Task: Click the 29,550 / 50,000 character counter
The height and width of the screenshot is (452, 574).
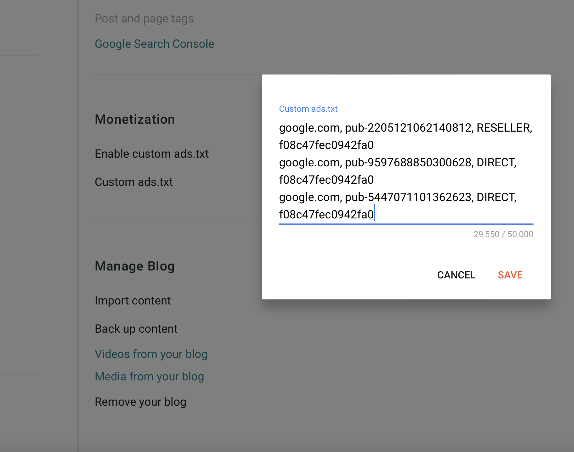Action: click(x=503, y=234)
